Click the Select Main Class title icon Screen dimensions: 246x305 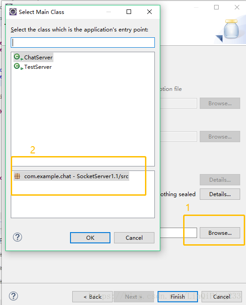click(x=13, y=12)
